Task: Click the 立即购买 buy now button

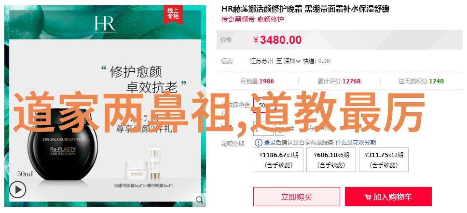Action: [x=297, y=197]
